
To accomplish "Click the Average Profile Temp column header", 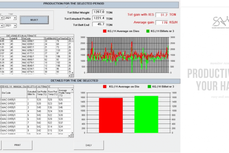I will pos(64,93).
